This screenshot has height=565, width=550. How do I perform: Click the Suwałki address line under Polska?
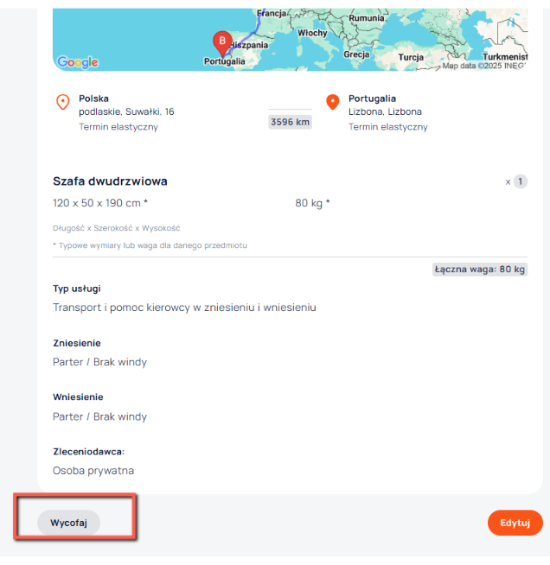pos(126,112)
